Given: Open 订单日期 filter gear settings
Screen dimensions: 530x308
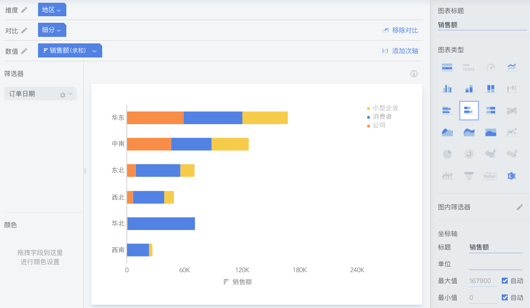Looking at the screenshot, I should [x=63, y=95].
